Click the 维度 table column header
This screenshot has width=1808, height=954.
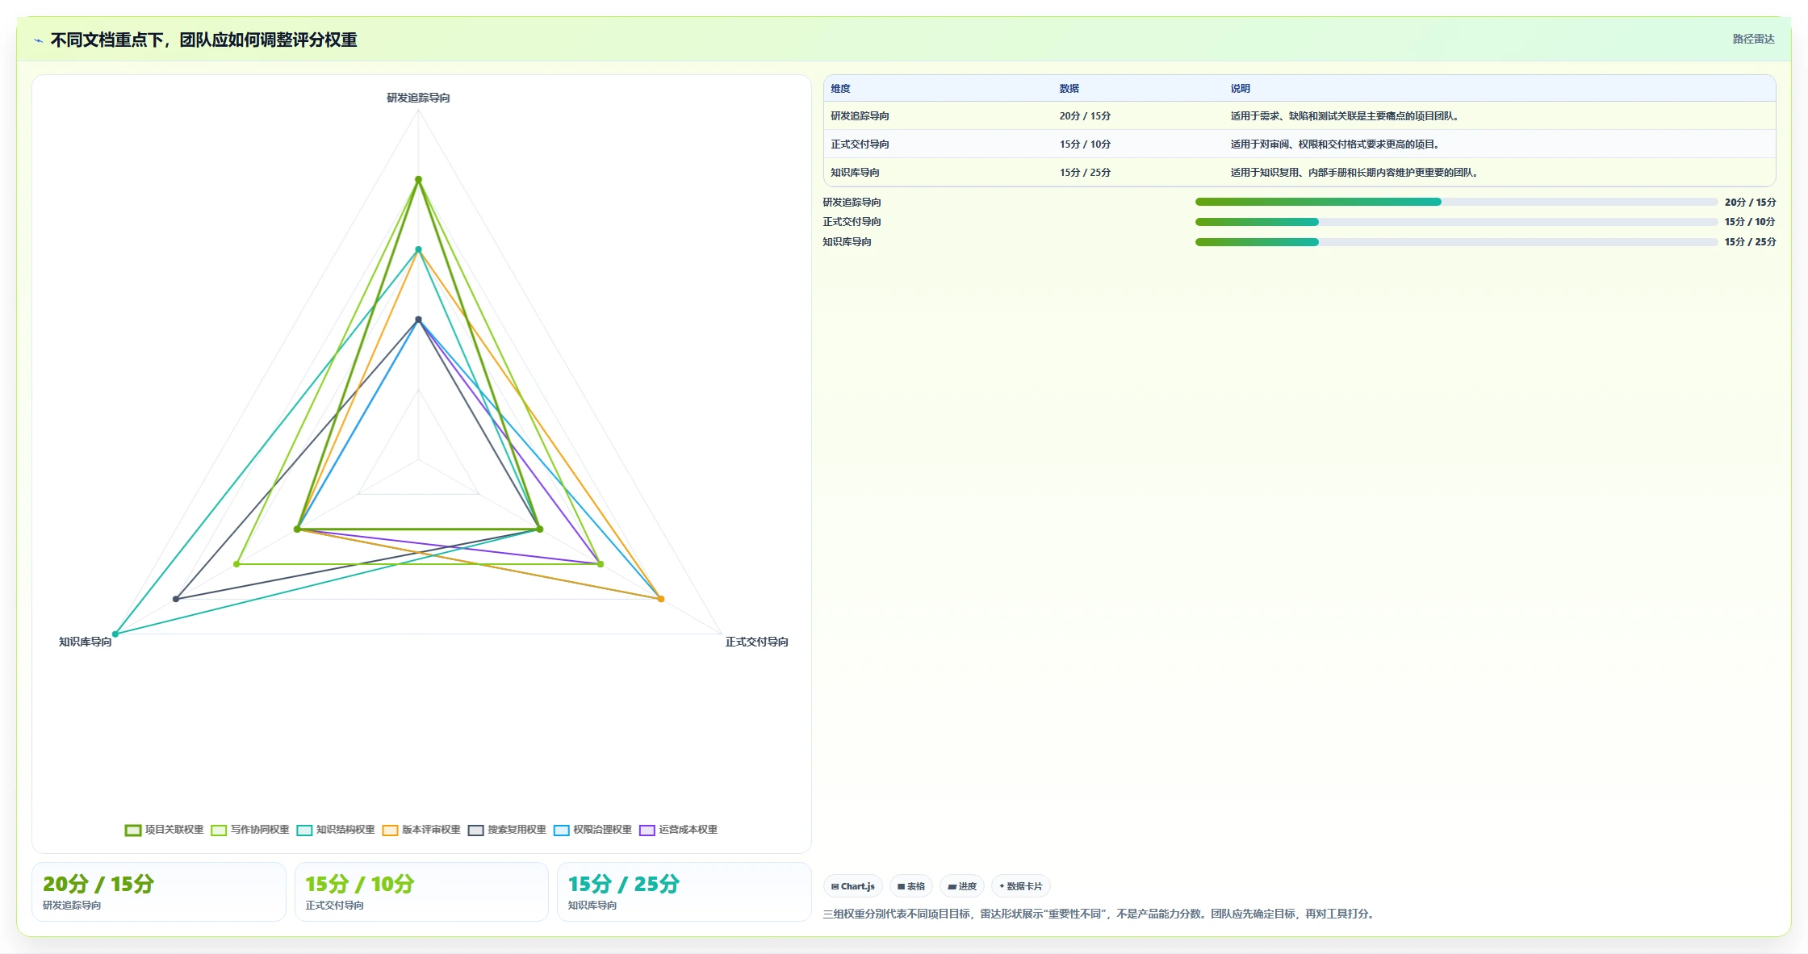(840, 89)
